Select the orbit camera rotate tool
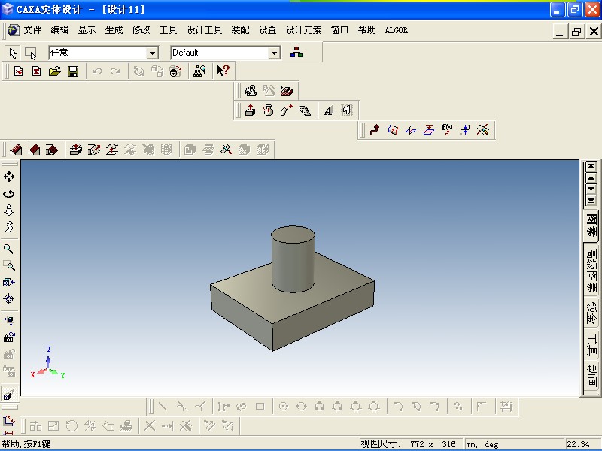 coord(9,193)
